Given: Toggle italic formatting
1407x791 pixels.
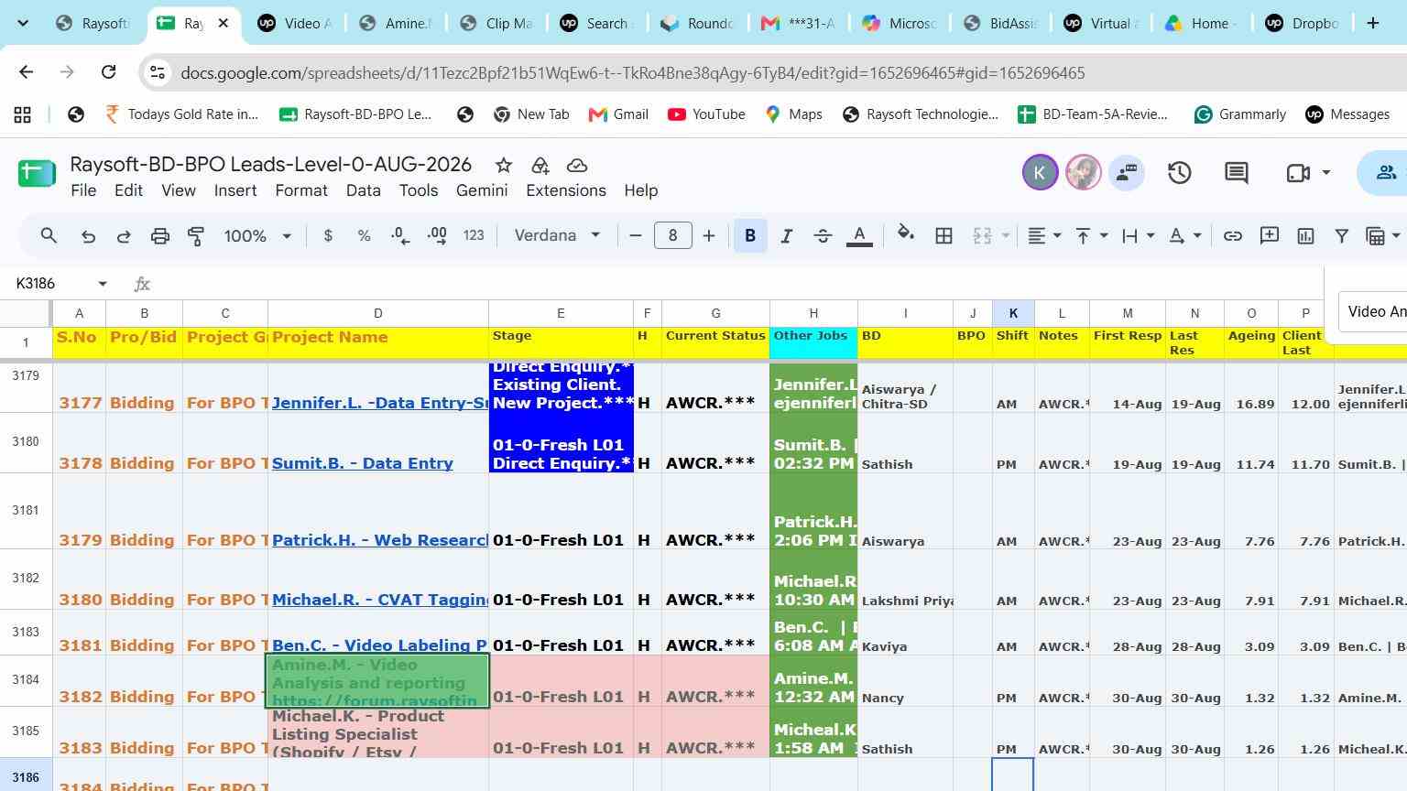Looking at the screenshot, I should pos(786,236).
